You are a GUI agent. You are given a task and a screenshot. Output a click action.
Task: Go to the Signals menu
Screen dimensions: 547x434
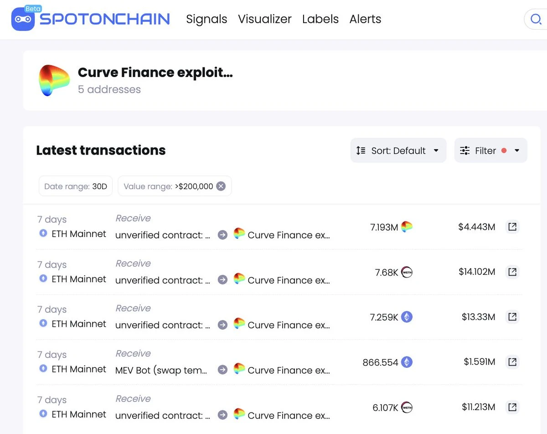(x=206, y=19)
